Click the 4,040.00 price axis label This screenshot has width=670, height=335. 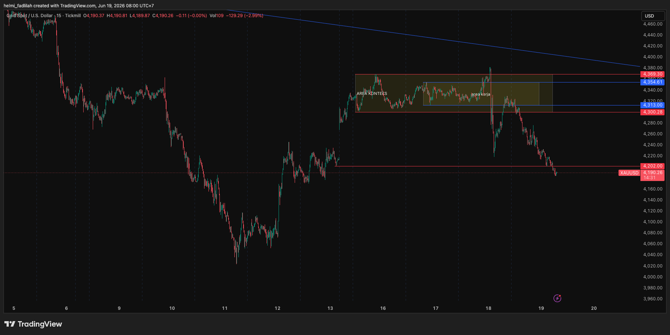pyautogui.click(x=652, y=255)
